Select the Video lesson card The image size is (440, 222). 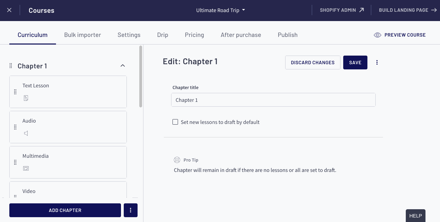[68, 190]
